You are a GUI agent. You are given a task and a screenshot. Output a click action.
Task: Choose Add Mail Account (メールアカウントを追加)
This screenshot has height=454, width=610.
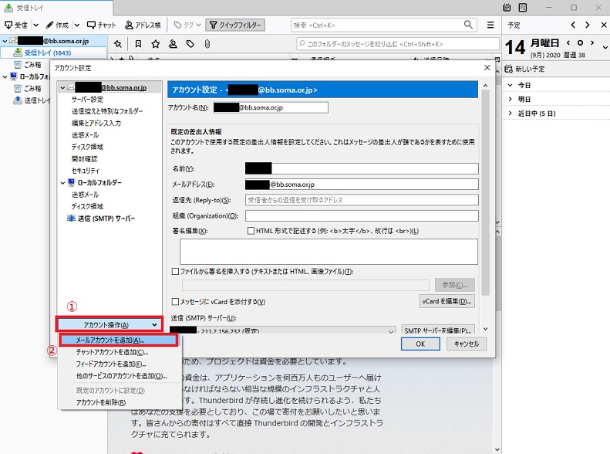[x=119, y=340]
